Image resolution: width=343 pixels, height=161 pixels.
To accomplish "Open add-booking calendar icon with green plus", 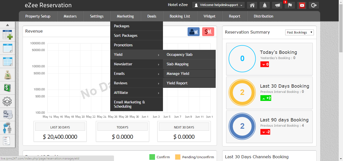I will 8,35.
